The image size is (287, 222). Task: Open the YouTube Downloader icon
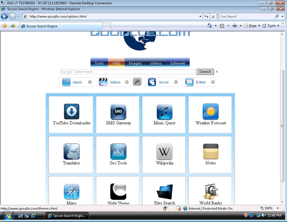tap(71, 111)
